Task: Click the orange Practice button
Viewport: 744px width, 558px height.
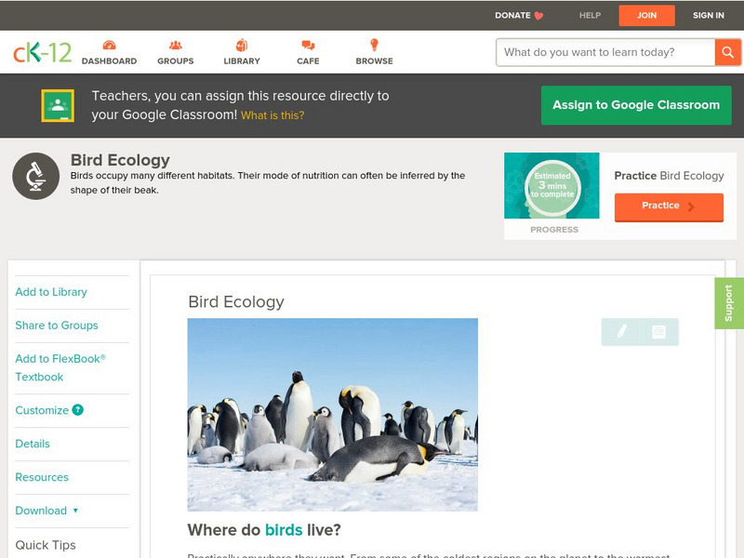Action: click(669, 206)
